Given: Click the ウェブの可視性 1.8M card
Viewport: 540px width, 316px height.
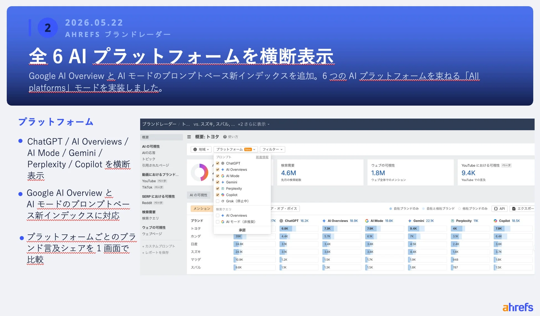Looking at the screenshot, I should click(410, 172).
